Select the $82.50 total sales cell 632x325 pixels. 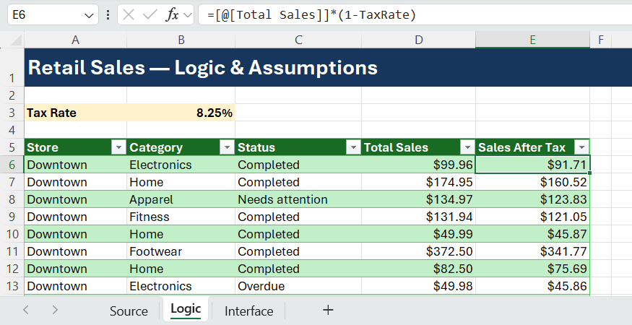pyautogui.click(x=419, y=269)
